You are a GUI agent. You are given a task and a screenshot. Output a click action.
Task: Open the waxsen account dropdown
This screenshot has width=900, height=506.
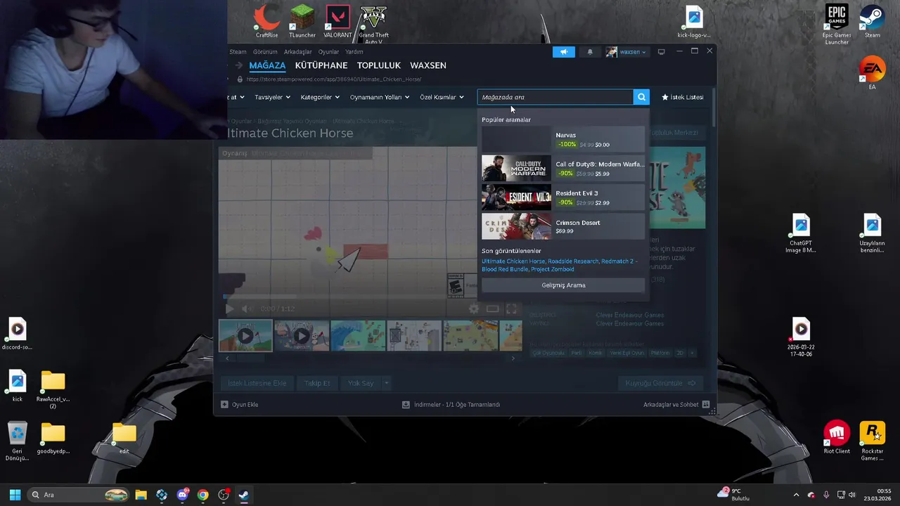[626, 52]
